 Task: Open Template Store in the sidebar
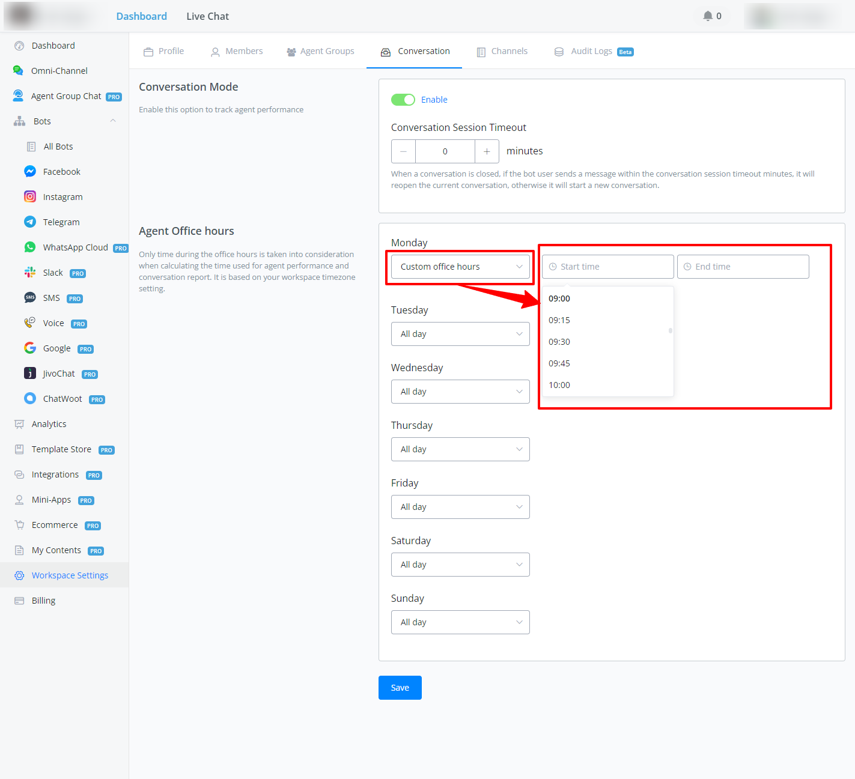[x=64, y=449]
